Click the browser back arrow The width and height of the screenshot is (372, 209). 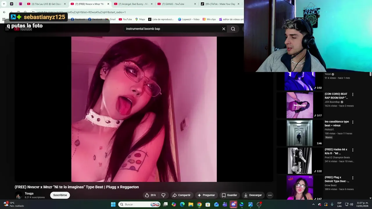(x=4, y=12)
